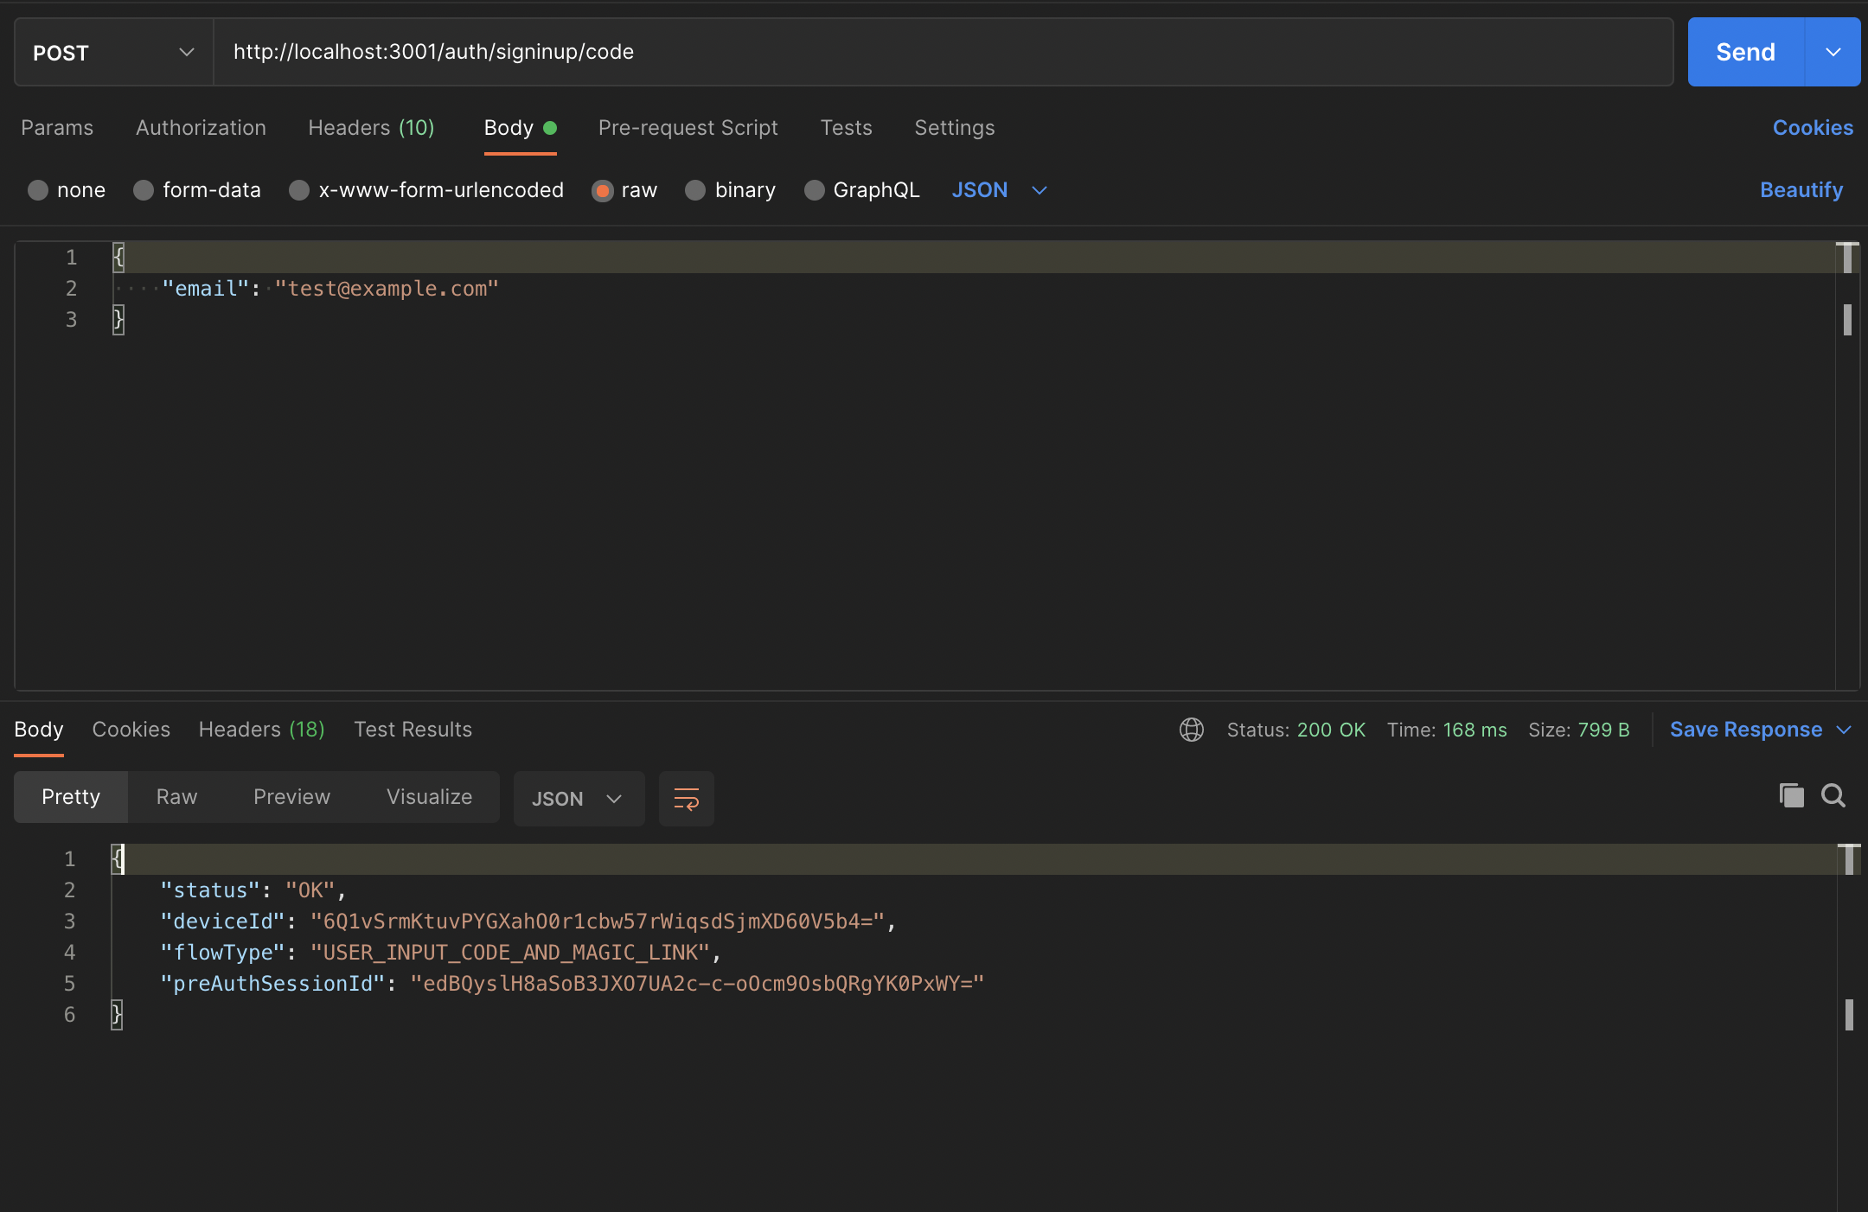
Task: View network information via globe icon
Action: (1191, 730)
